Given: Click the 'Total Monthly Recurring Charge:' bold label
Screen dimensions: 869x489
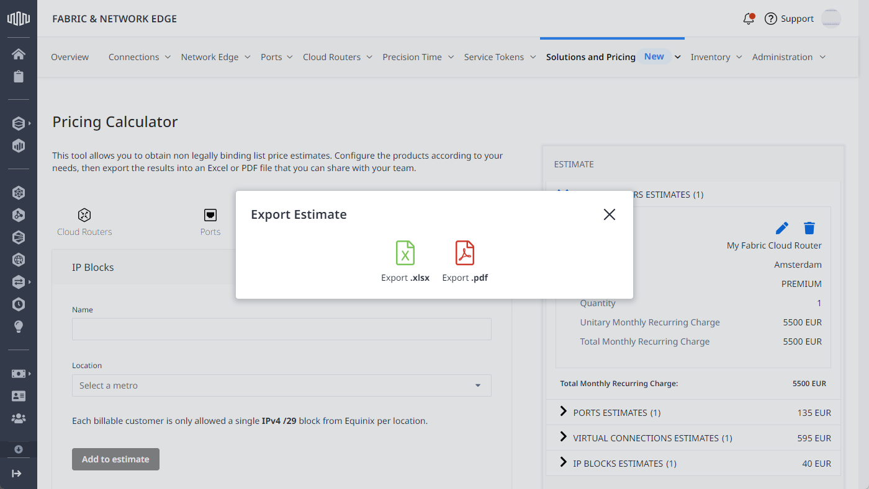Looking at the screenshot, I should pos(619,384).
